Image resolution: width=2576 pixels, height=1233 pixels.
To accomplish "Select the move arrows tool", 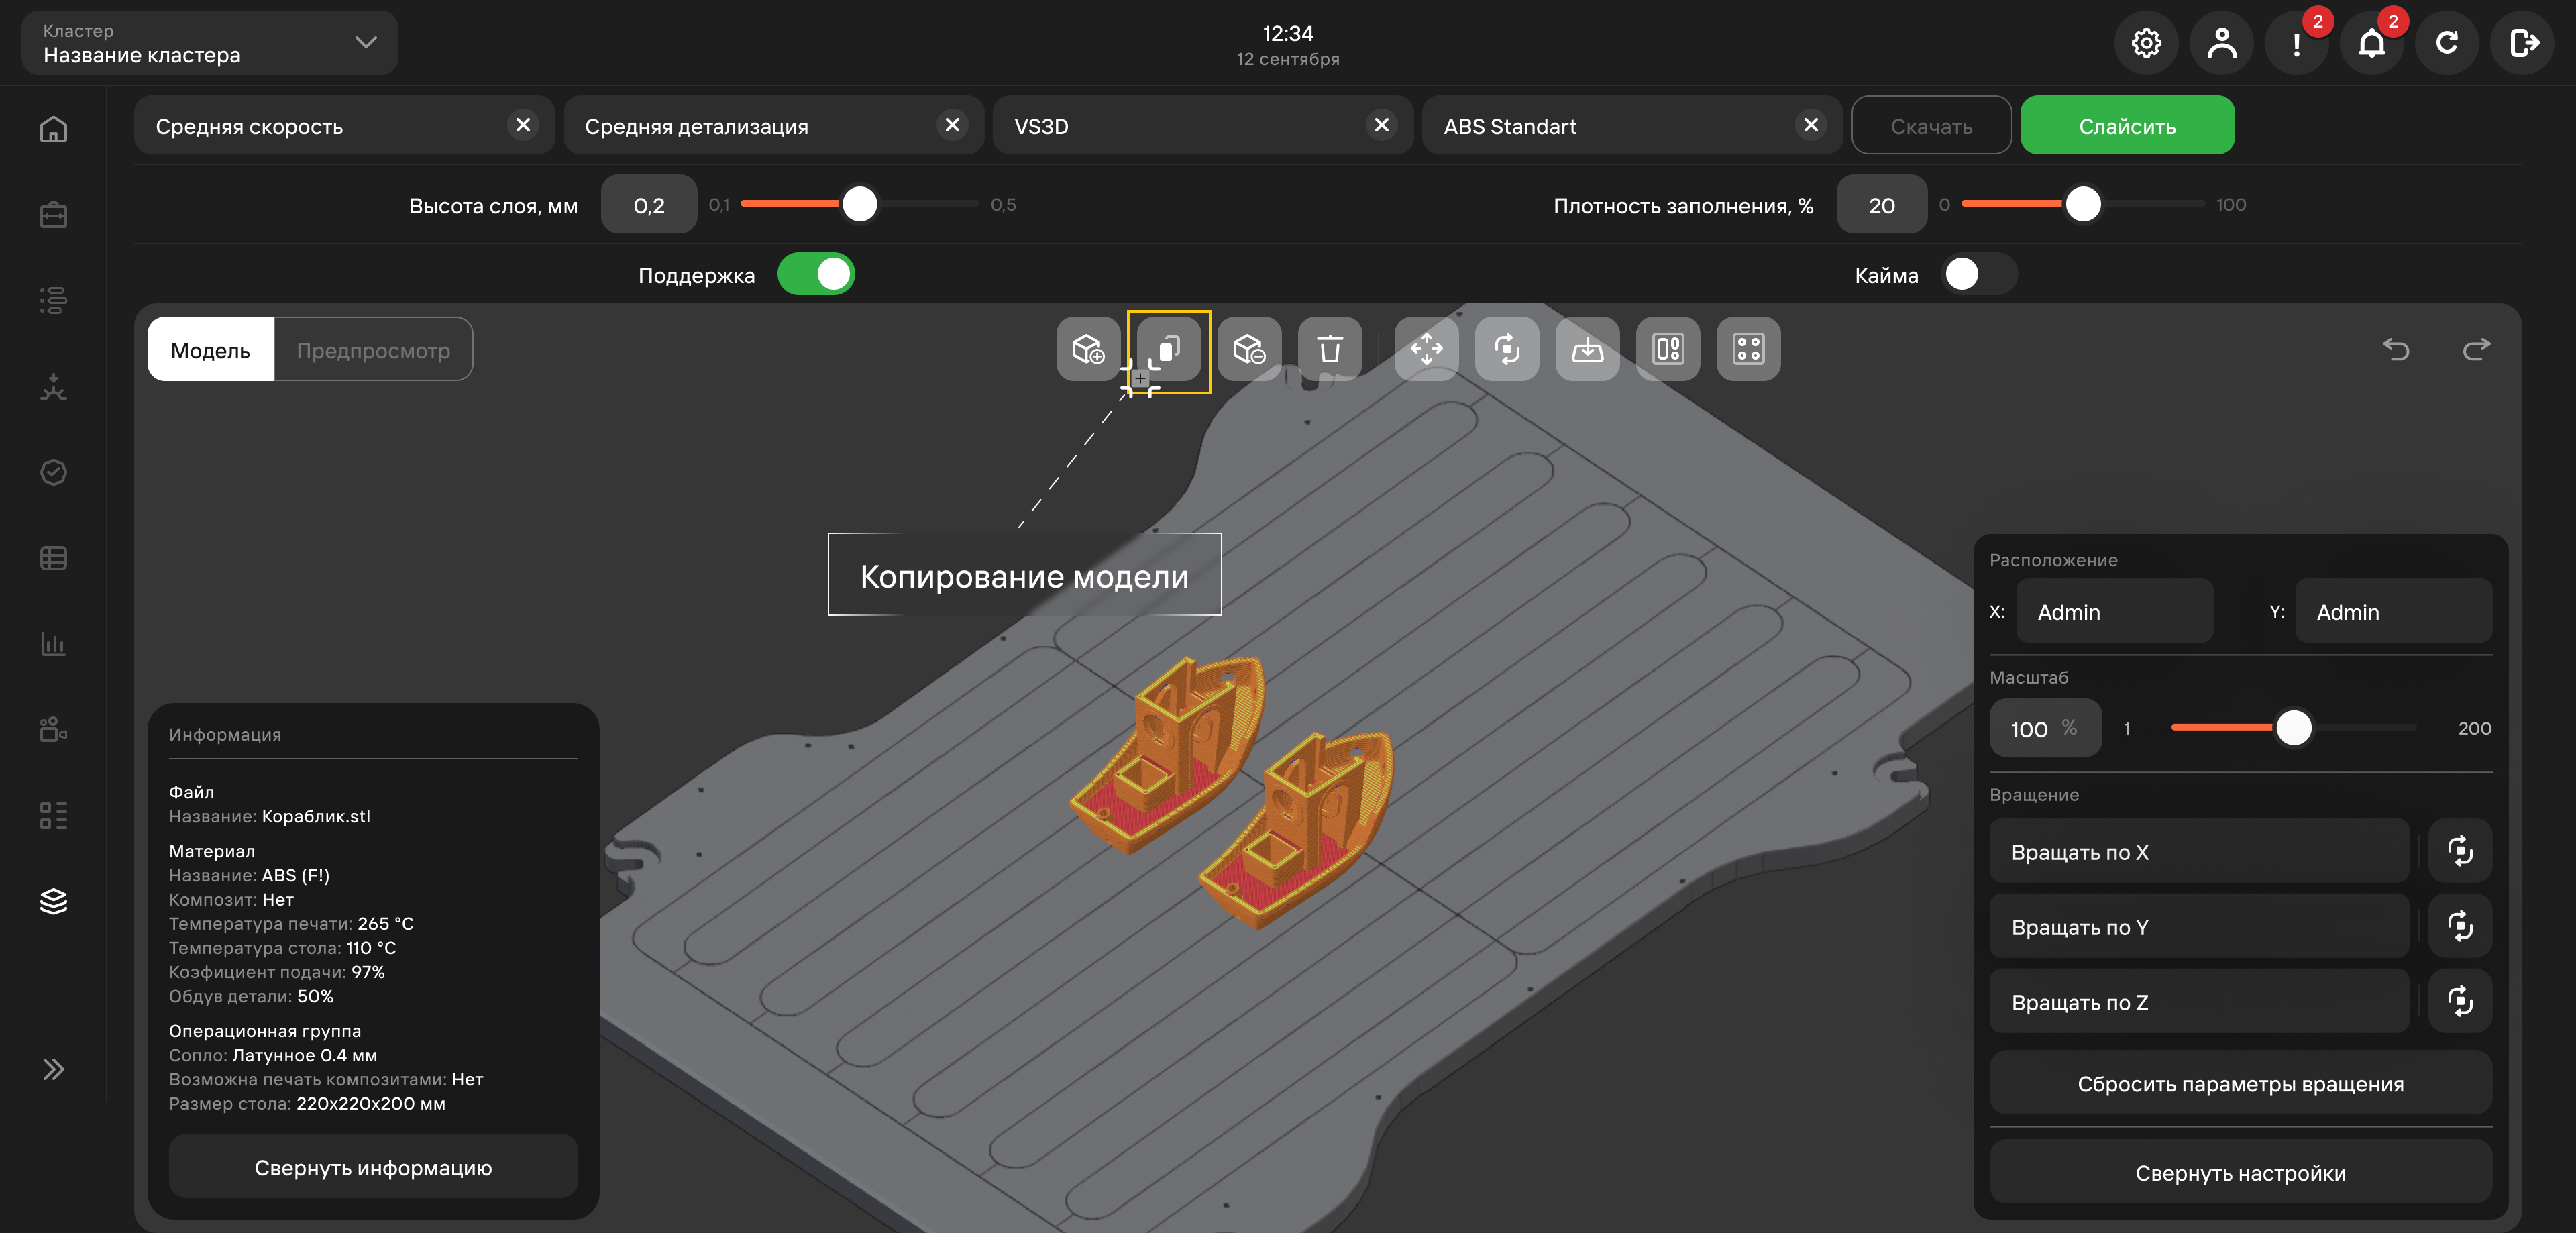I will click(x=1426, y=349).
